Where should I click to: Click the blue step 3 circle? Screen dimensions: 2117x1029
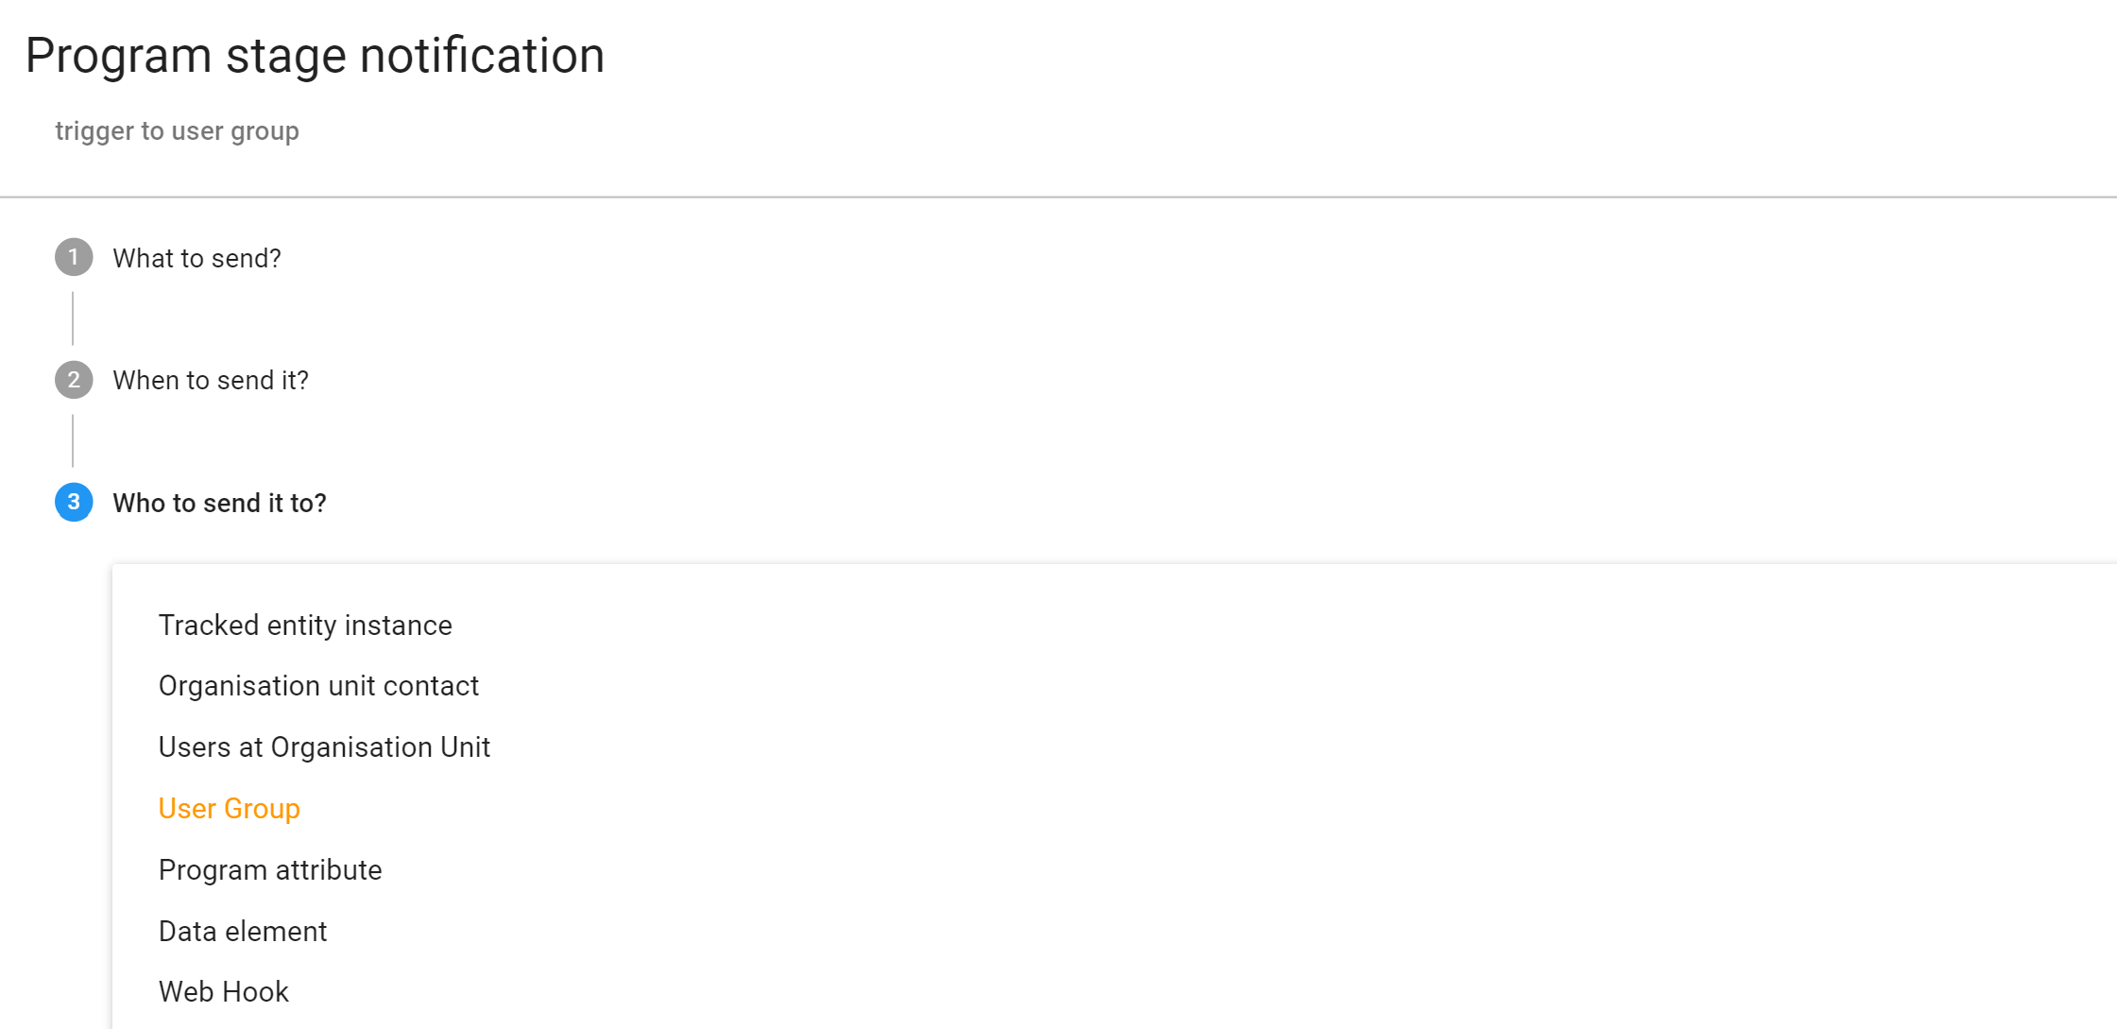pyautogui.click(x=74, y=502)
